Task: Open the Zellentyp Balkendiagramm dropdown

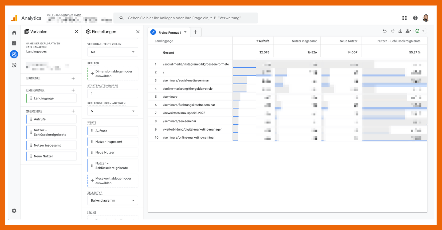Action: (112, 201)
